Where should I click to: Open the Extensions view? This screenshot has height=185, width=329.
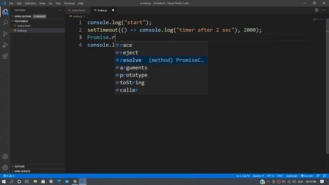pos(5,56)
